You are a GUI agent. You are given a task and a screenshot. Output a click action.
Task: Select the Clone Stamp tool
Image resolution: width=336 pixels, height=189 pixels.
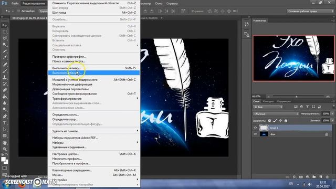tap(5, 77)
